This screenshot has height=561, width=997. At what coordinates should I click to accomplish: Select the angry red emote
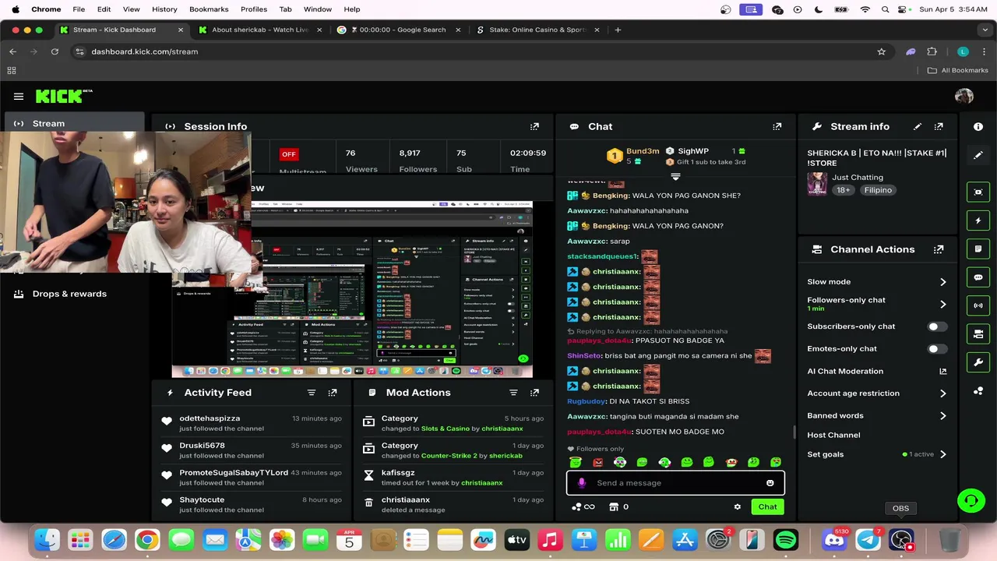pyautogui.click(x=597, y=462)
